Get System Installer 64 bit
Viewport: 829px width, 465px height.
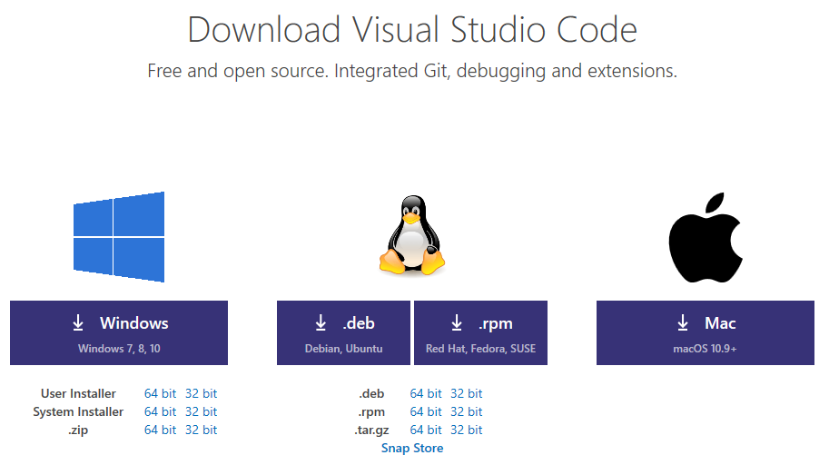click(160, 411)
